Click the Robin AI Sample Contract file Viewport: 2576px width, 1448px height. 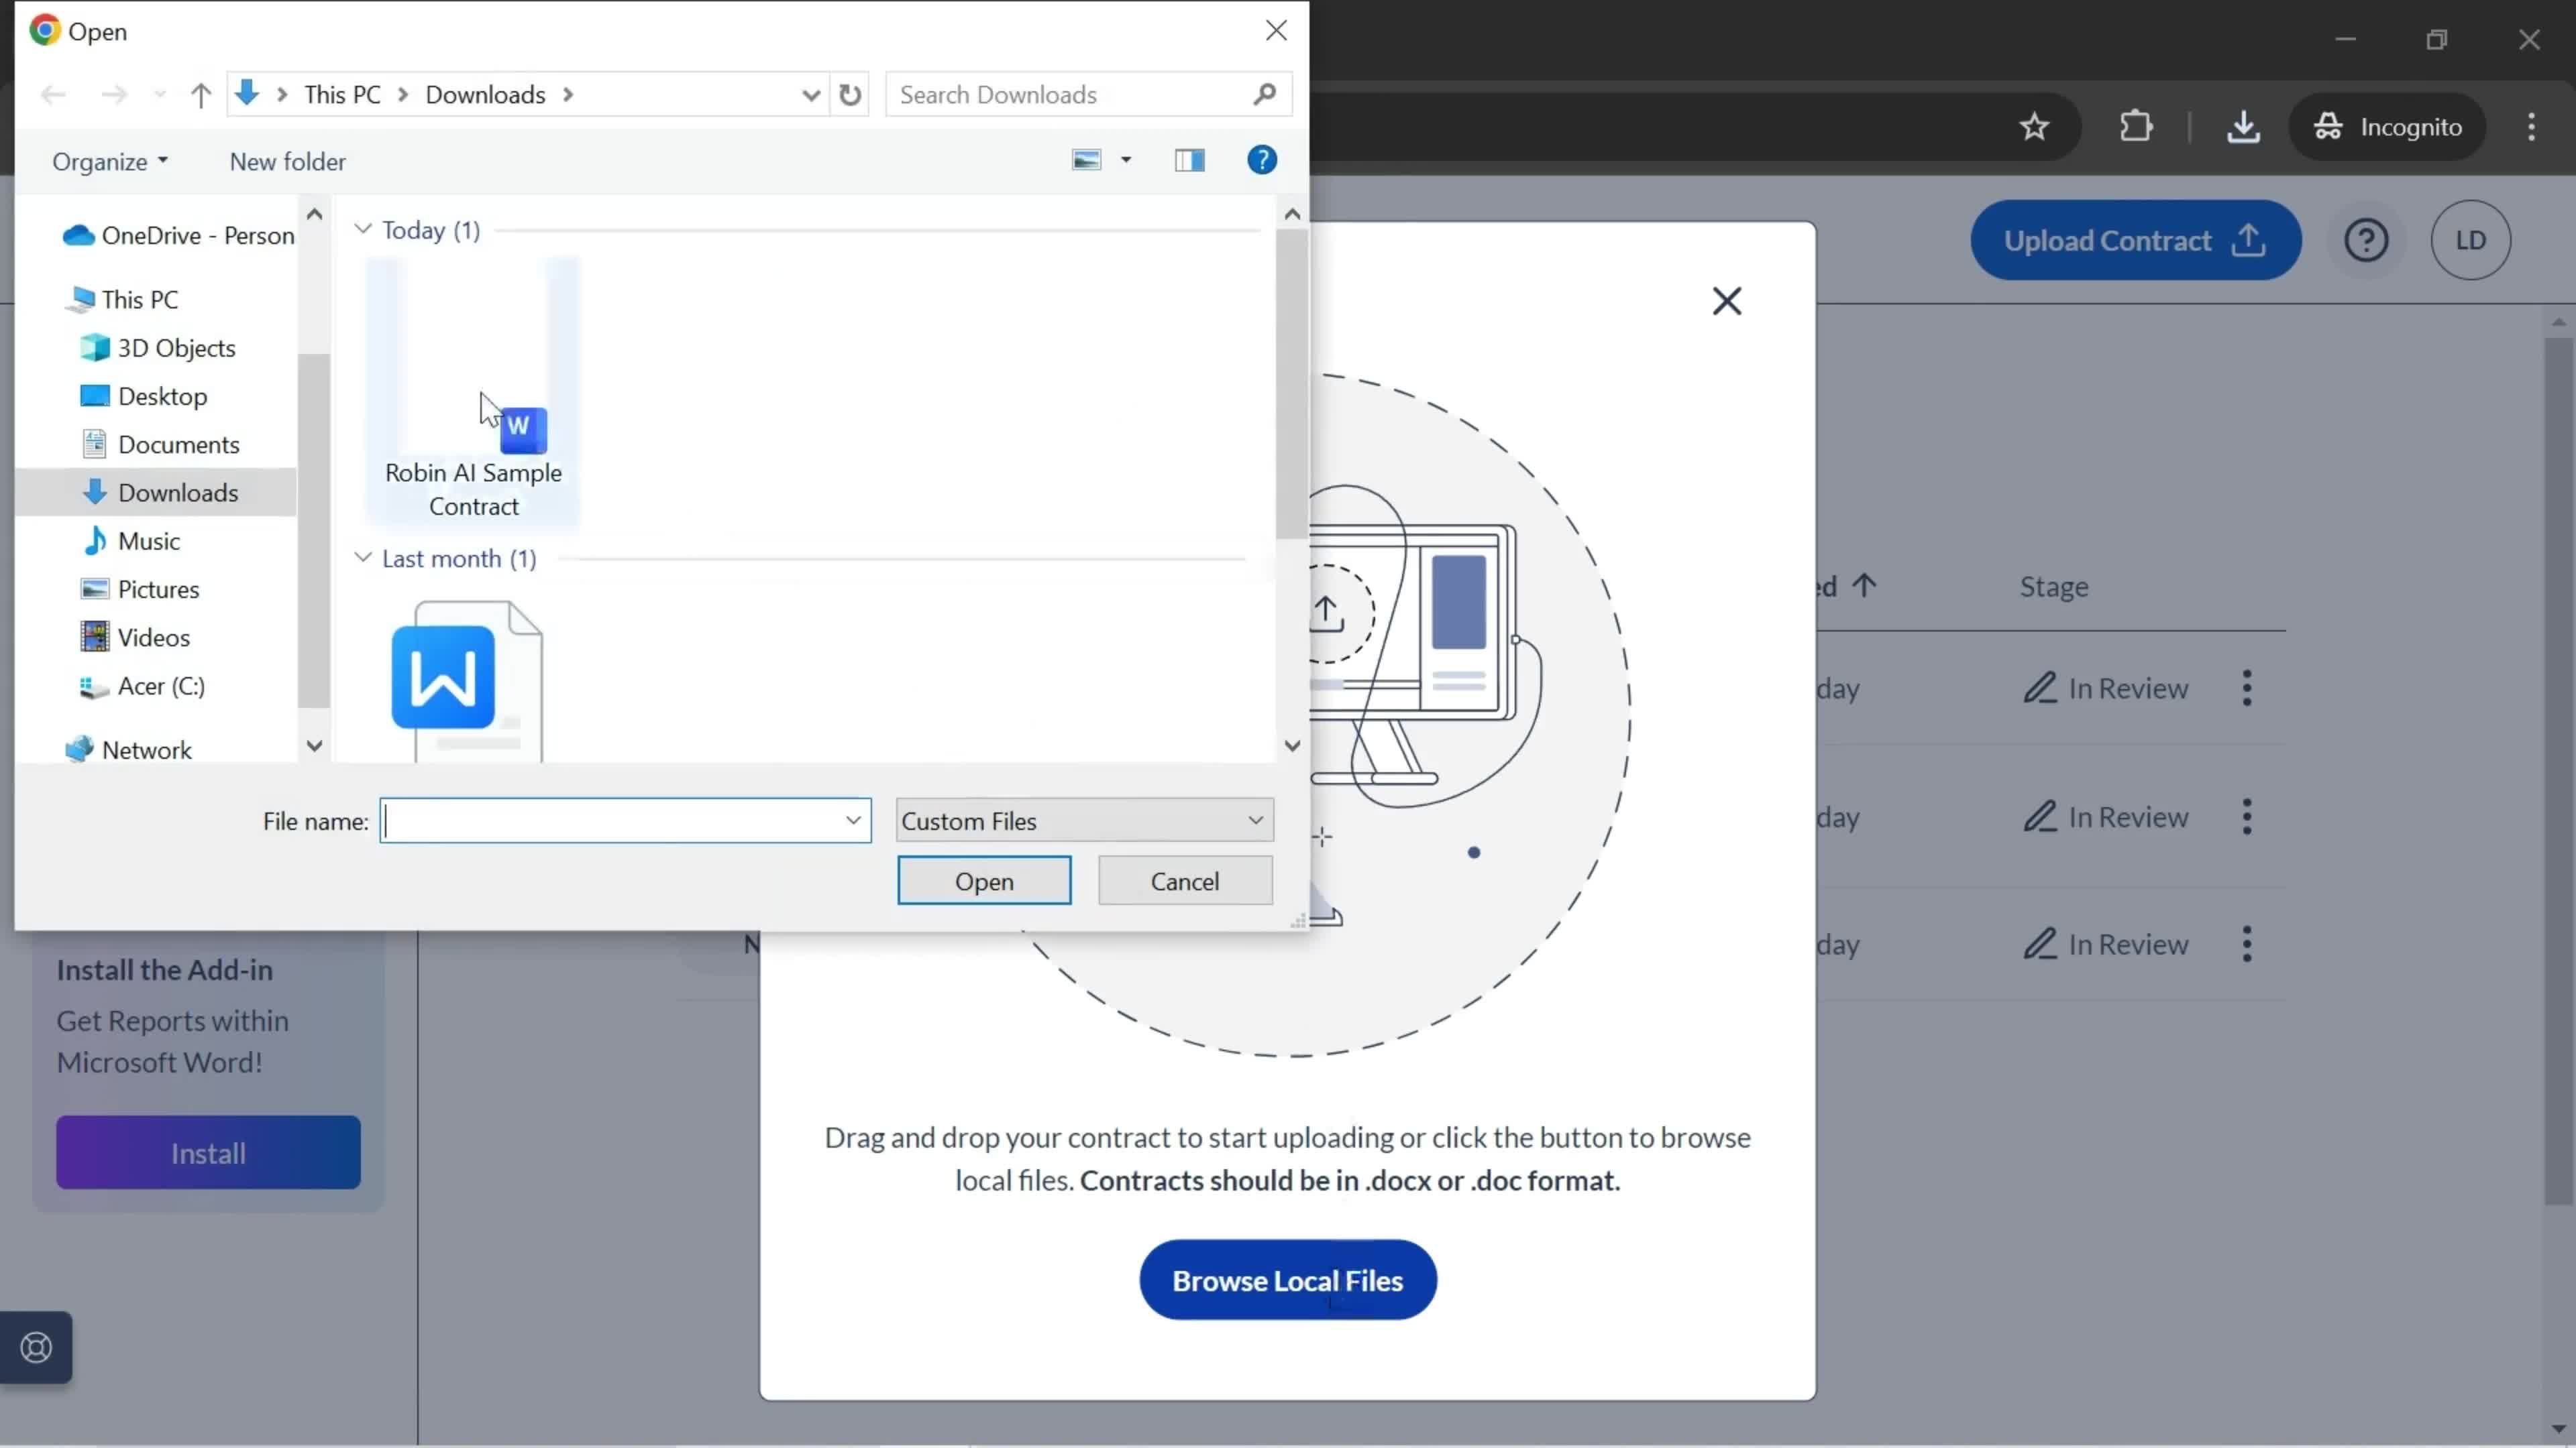472,387
